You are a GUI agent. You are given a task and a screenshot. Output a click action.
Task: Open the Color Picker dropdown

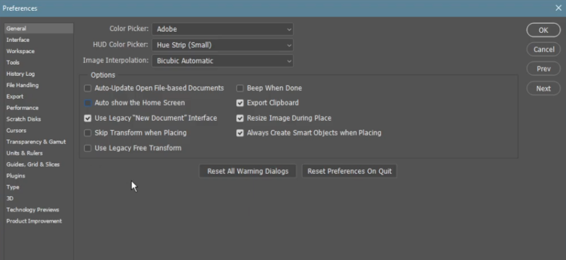[x=222, y=29]
